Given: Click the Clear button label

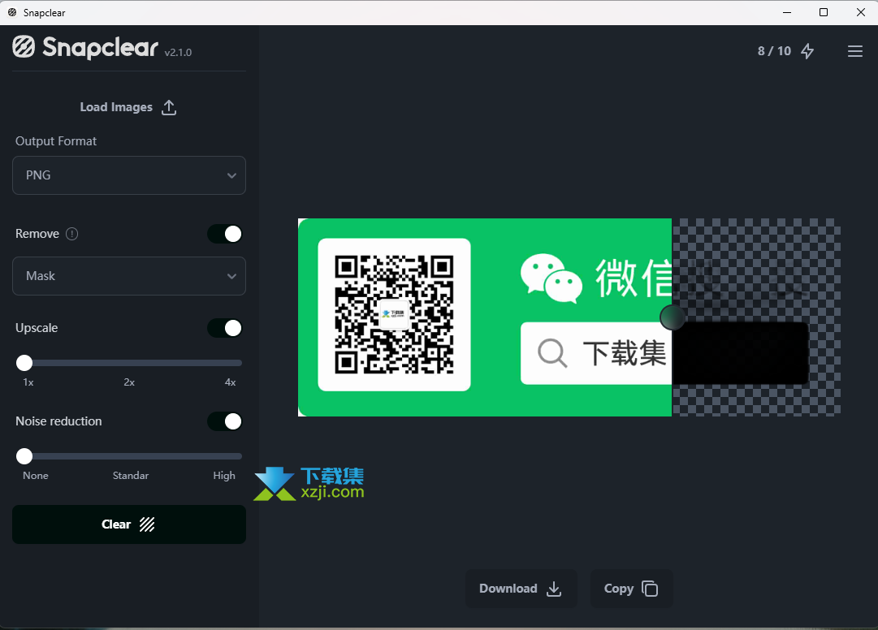Looking at the screenshot, I should pos(116,524).
